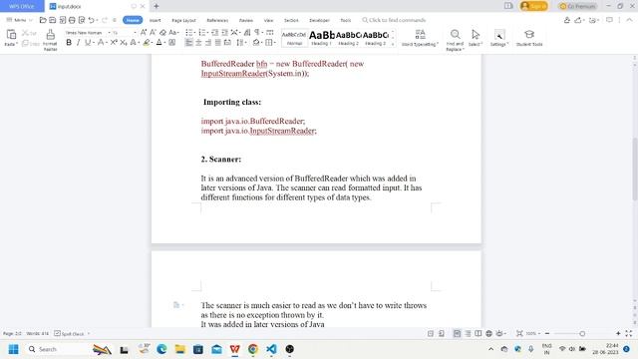The width and height of the screenshot is (638, 359).
Task: Toggle align right paragraph
Action: pyautogui.click(x=208, y=42)
